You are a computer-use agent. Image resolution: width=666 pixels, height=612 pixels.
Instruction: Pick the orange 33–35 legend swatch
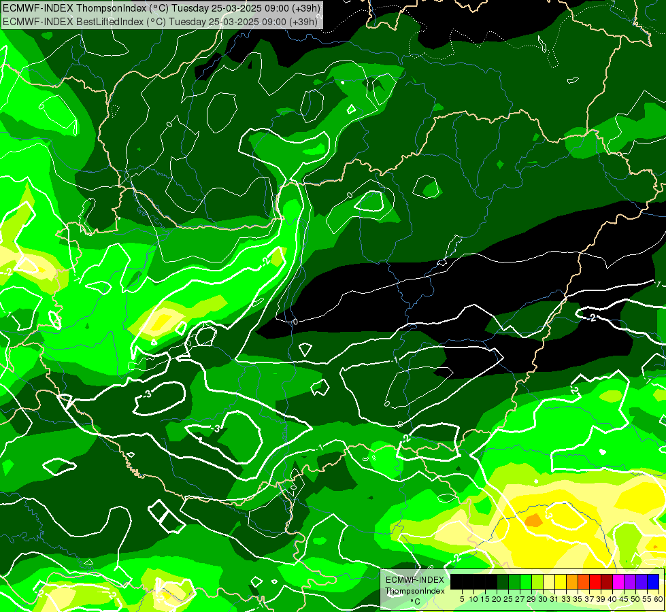572,581
